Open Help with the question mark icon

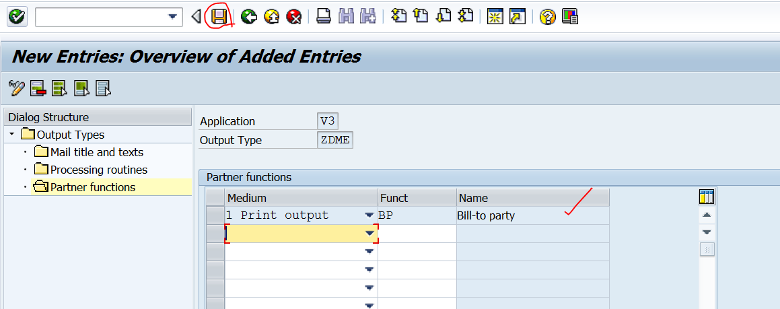point(547,17)
